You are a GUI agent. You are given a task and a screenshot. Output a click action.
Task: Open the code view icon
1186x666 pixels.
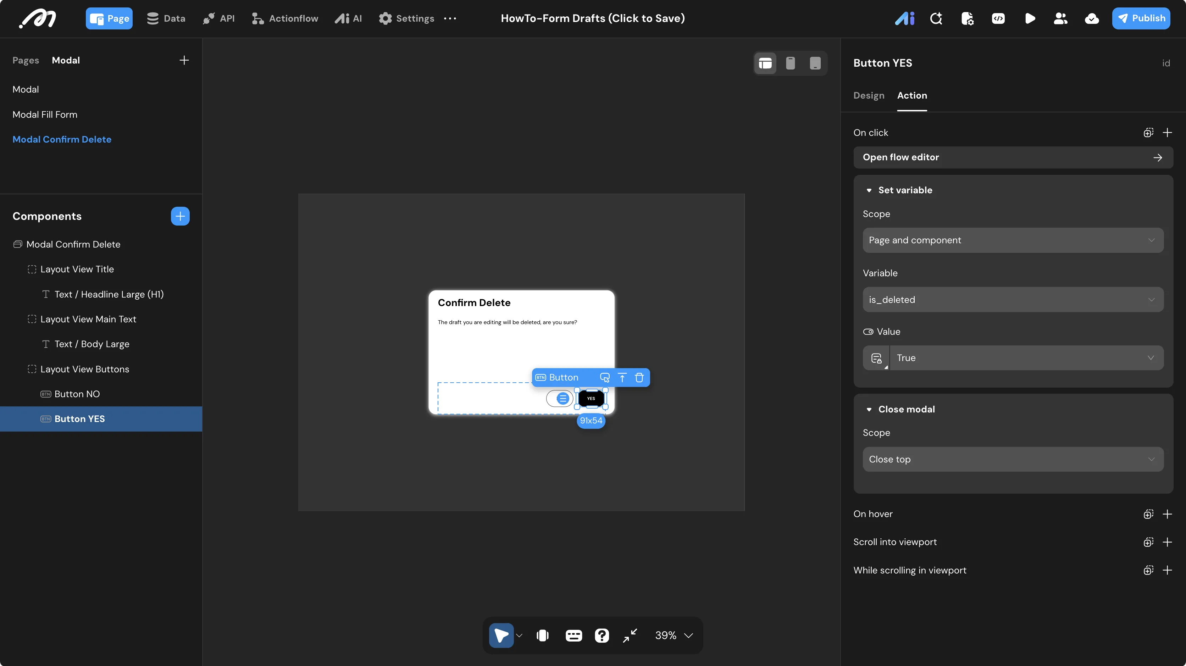point(998,18)
